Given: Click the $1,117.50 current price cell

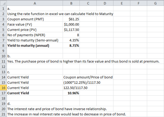Looking at the screenshot, I should [71, 30].
